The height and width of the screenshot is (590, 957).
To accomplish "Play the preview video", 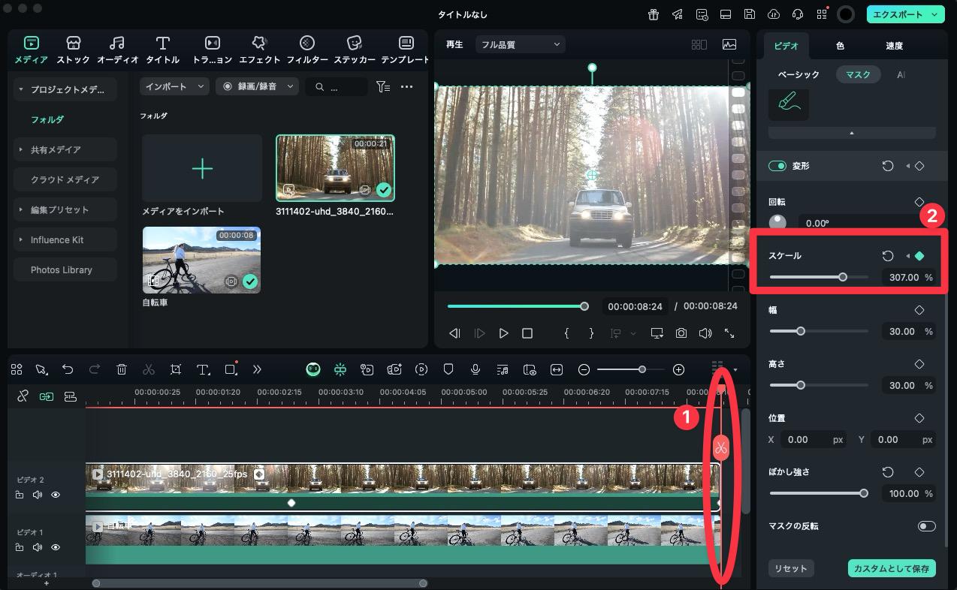I will click(x=503, y=333).
